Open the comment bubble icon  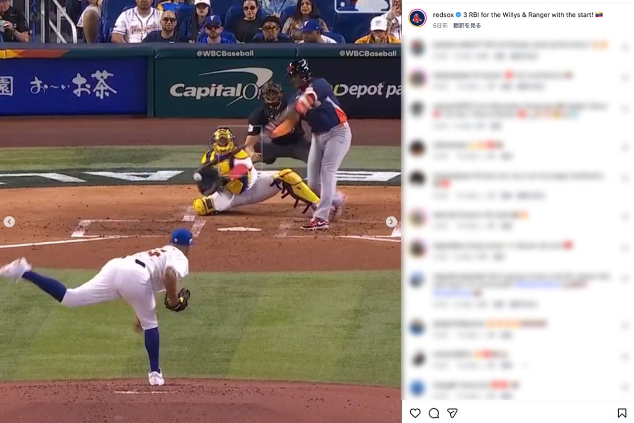click(434, 413)
